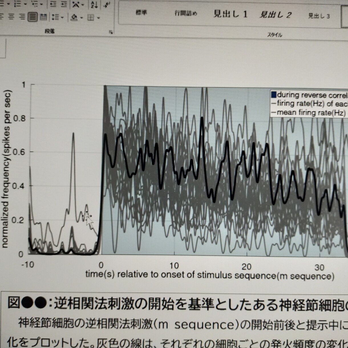Apply multilevel list formatting
Viewport: 348px width, 348px height.
[35, 4]
